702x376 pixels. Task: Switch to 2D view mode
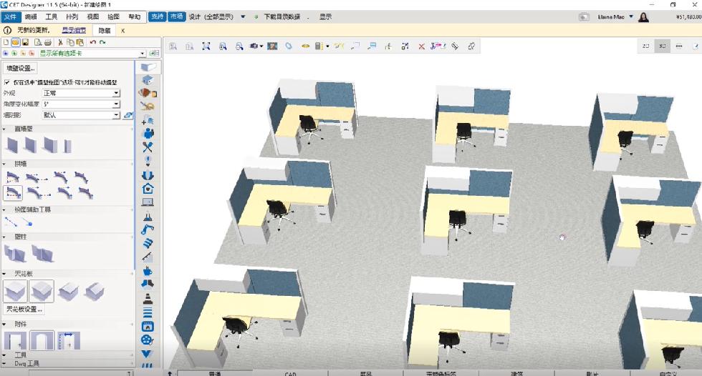click(645, 46)
